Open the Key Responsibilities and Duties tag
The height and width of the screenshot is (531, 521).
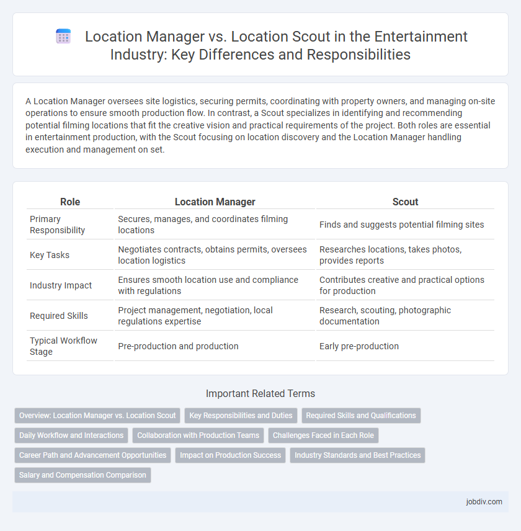point(241,416)
